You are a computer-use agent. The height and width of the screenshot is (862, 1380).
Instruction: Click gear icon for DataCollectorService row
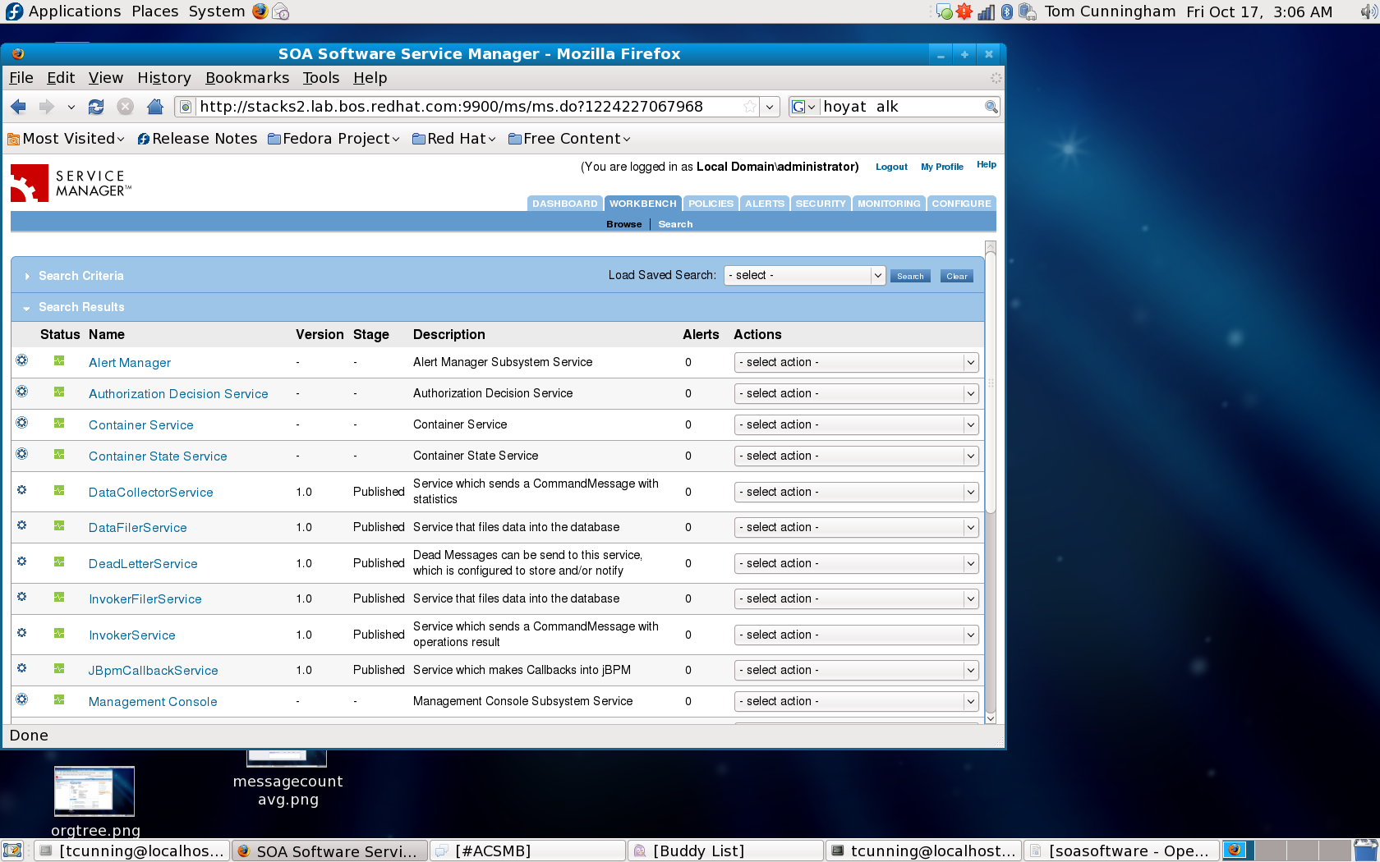click(x=22, y=490)
